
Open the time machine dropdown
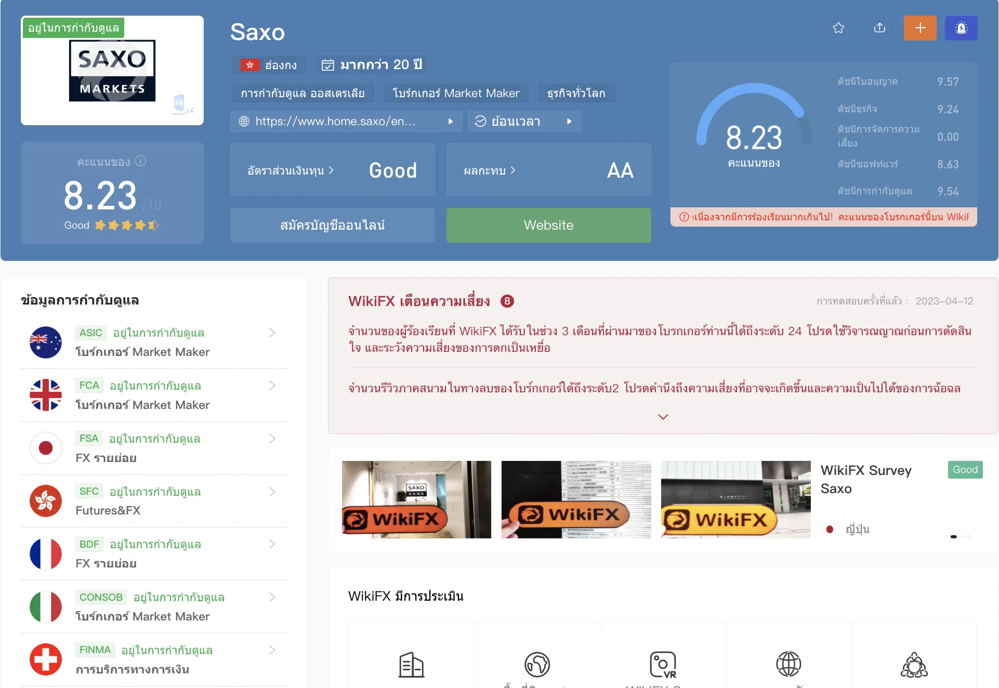tap(524, 121)
